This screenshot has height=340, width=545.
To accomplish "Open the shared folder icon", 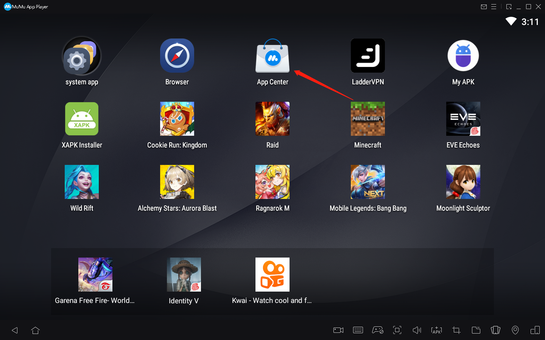I will pyautogui.click(x=476, y=330).
